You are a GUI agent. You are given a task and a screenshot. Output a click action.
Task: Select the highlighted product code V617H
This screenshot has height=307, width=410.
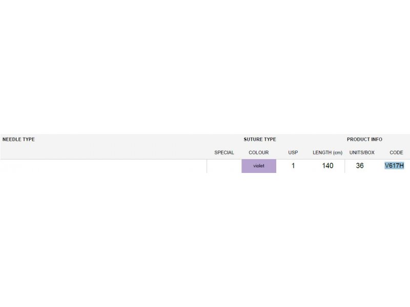click(x=394, y=165)
